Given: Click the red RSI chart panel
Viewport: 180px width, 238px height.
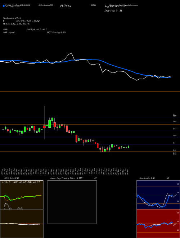Looking at the screenshot, I should pyautogui.click(x=158, y=224).
